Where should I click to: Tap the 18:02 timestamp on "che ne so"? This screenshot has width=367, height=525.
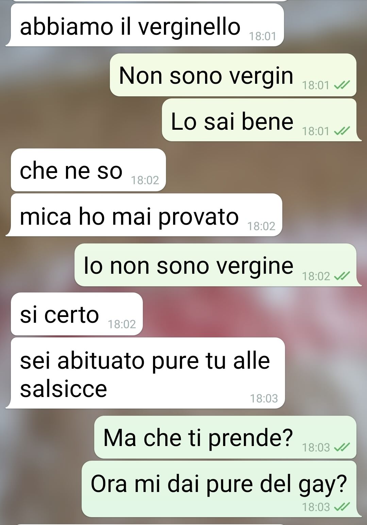[145, 180]
